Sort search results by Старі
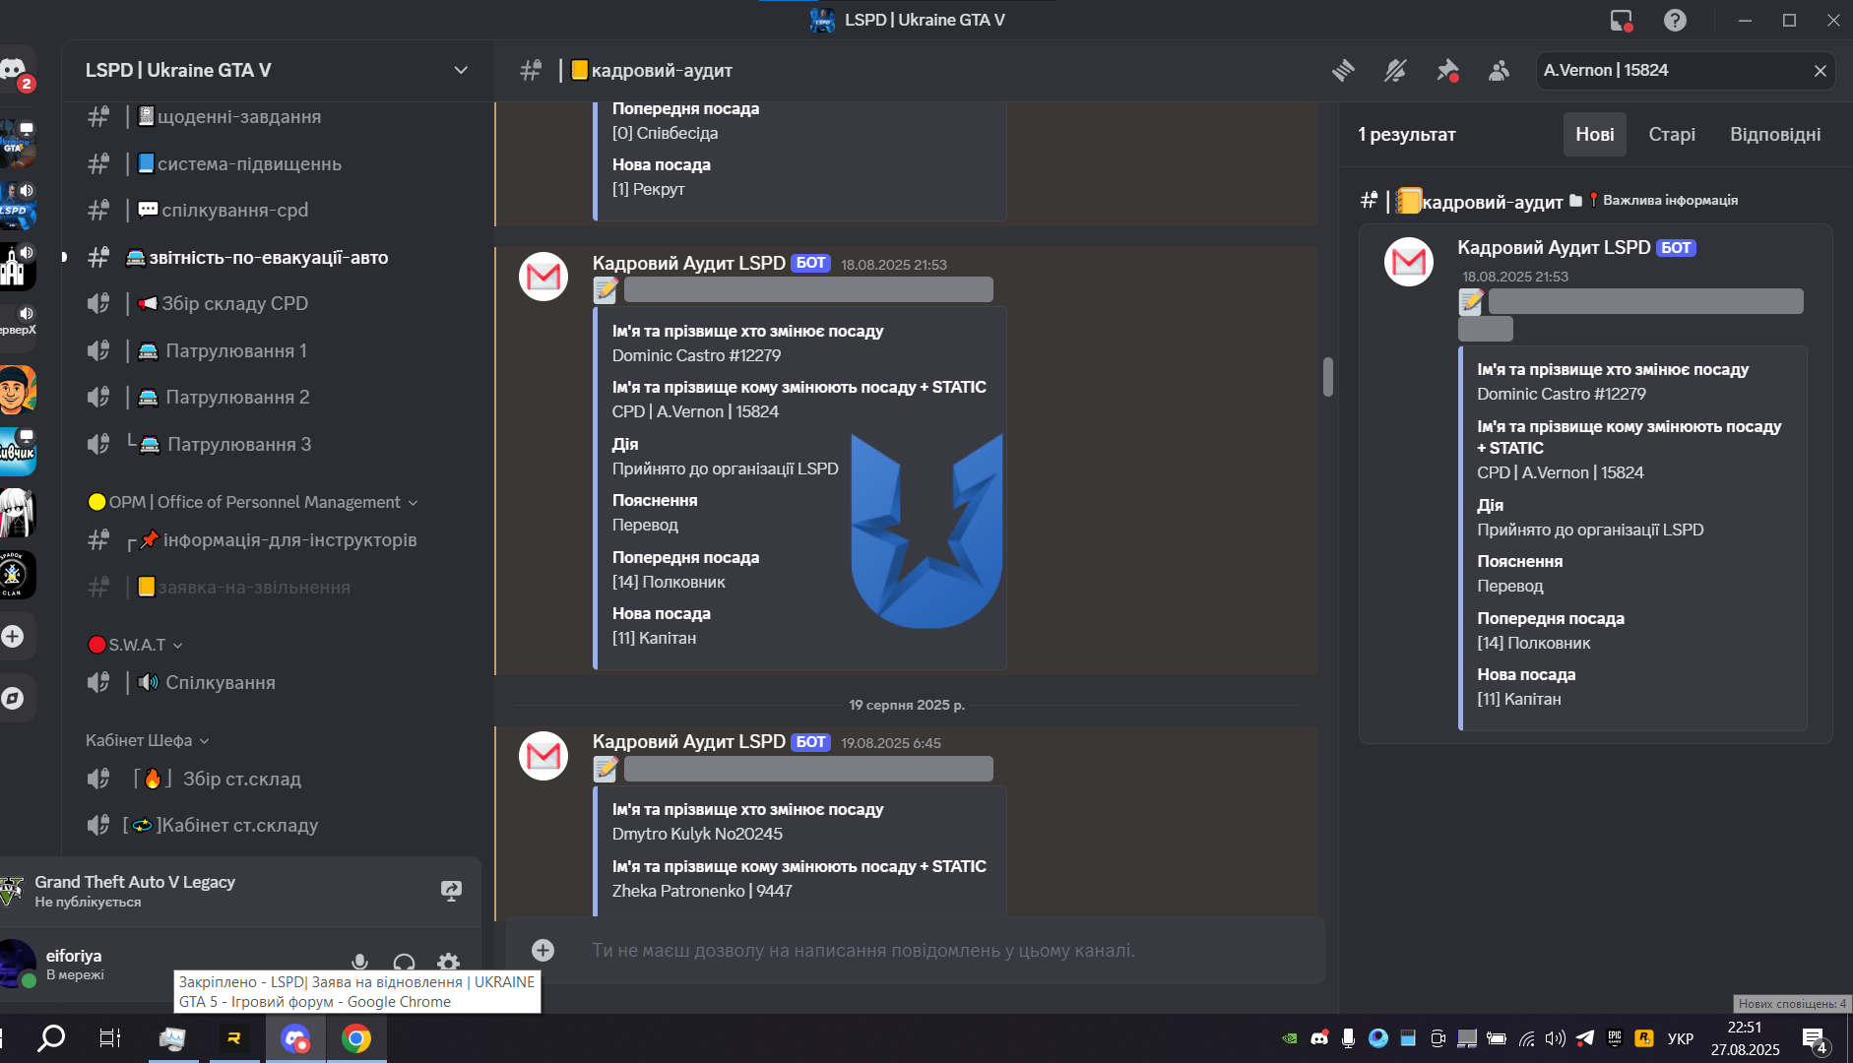Screen dimensions: 1853x1063 [1672, 134]
